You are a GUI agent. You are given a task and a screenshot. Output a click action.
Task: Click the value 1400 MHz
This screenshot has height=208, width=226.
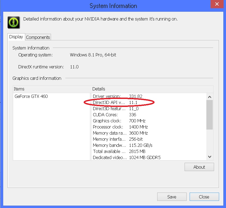(138, 127)
